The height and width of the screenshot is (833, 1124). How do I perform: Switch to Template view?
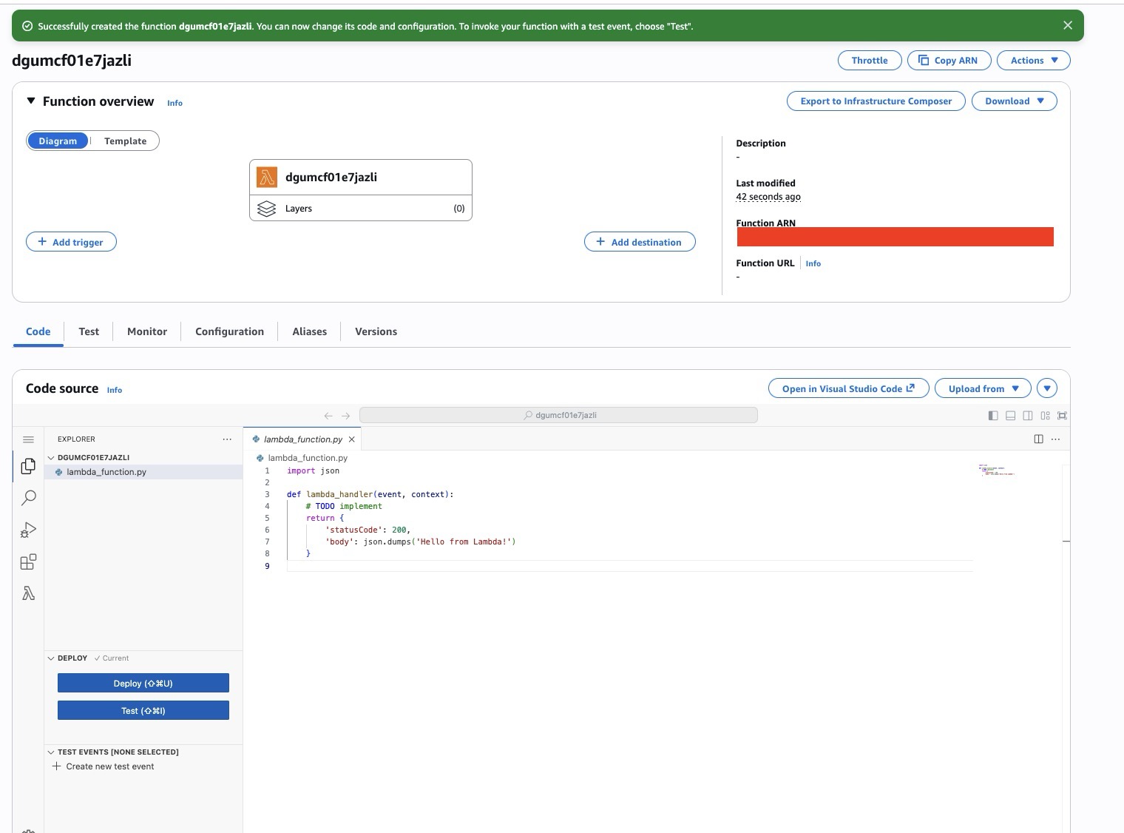point(125,141)
